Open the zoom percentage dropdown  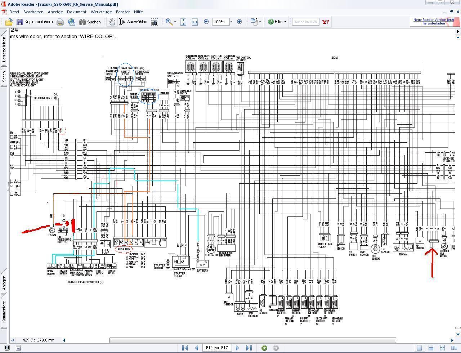click(x=231, y=22)
